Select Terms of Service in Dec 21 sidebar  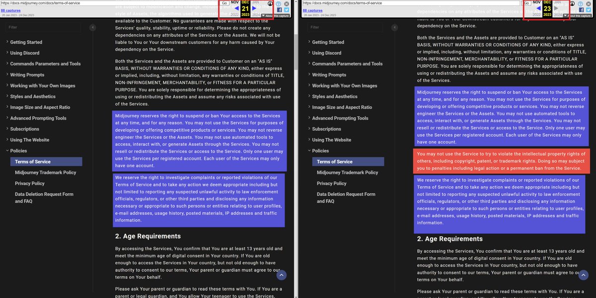46,162
